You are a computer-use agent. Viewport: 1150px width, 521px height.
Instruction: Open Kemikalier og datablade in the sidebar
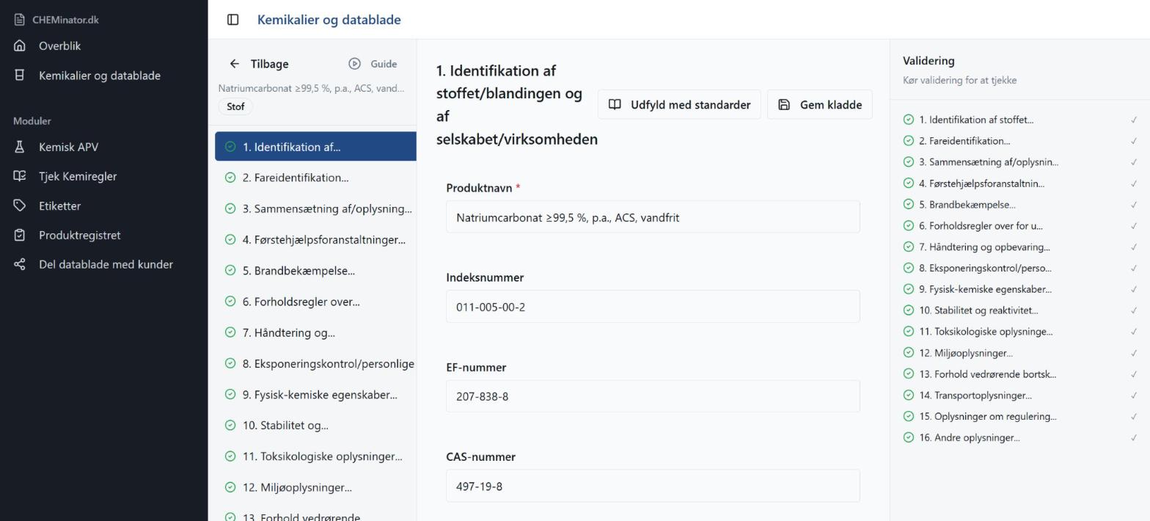tap(103, 76)
